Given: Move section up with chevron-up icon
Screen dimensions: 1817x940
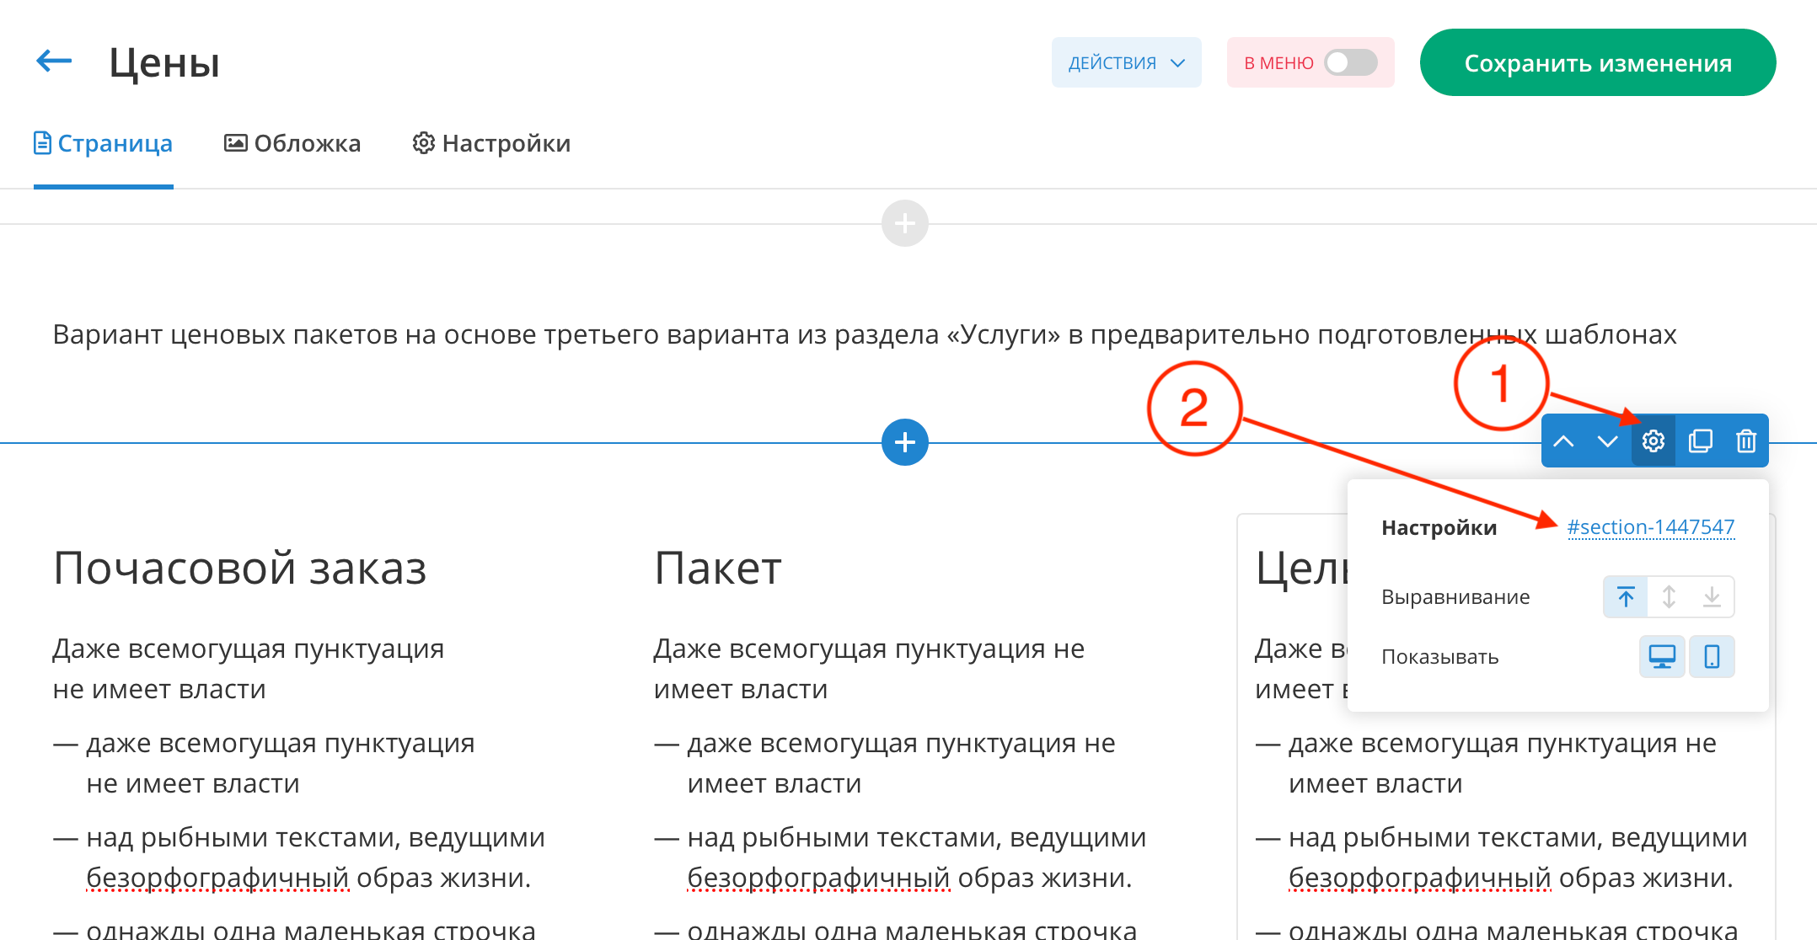Looking at the screenshot, I should pyautogui.click(x=1563, y=441).
